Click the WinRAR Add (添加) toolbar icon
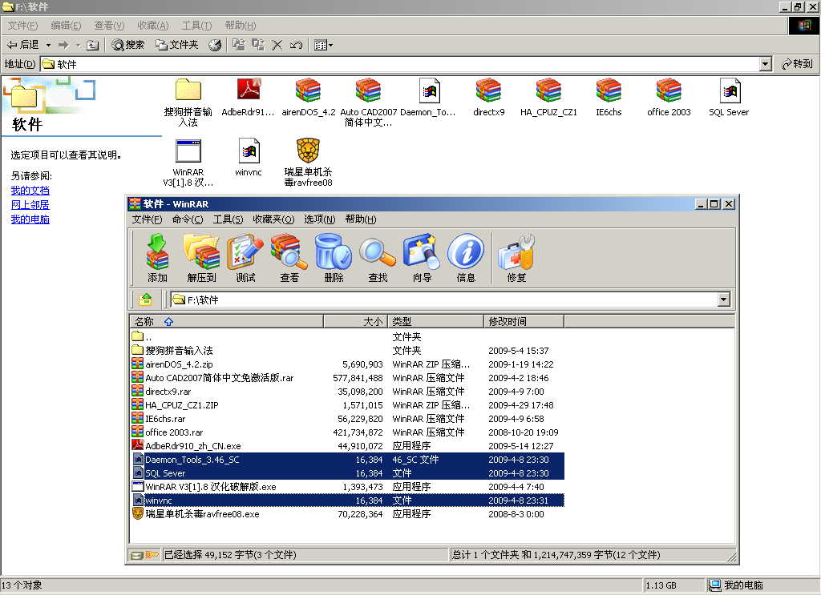Image resolution: width=821 pixels, height=595 pixels. click(157, 259)
